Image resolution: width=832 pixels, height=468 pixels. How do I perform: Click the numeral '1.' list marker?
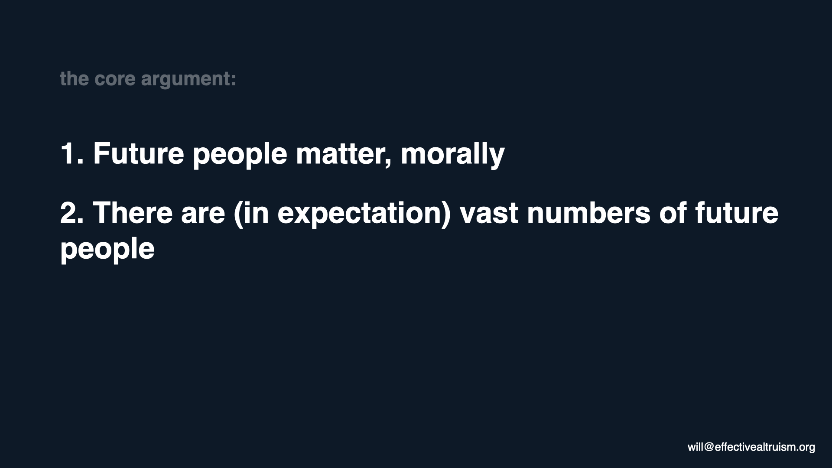[x=72, y=153]
